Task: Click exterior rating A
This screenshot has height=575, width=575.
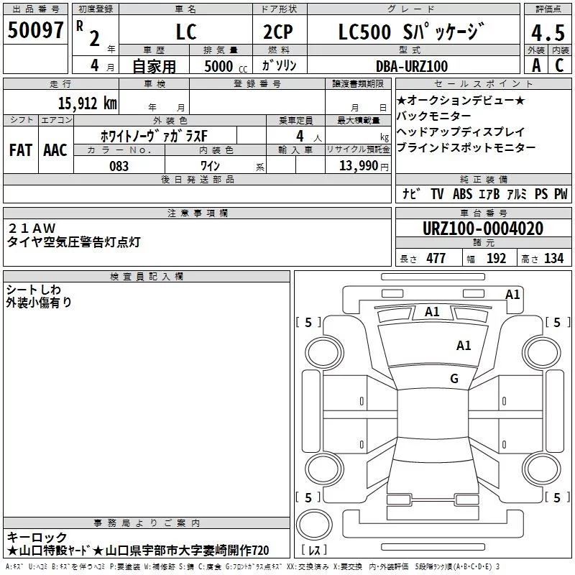Action: [536, 65]
